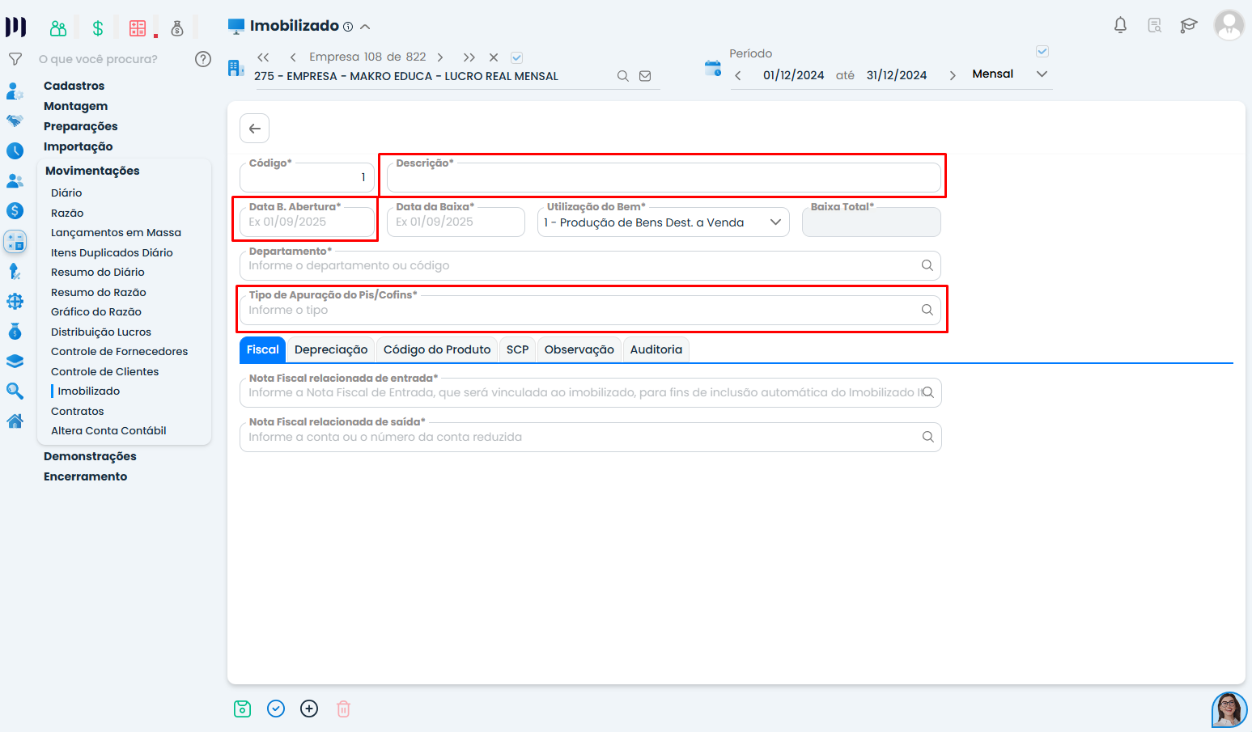The height and width of the screenshot is (732, 1252).
Task: Click the back arrow button
Action: 254,129
